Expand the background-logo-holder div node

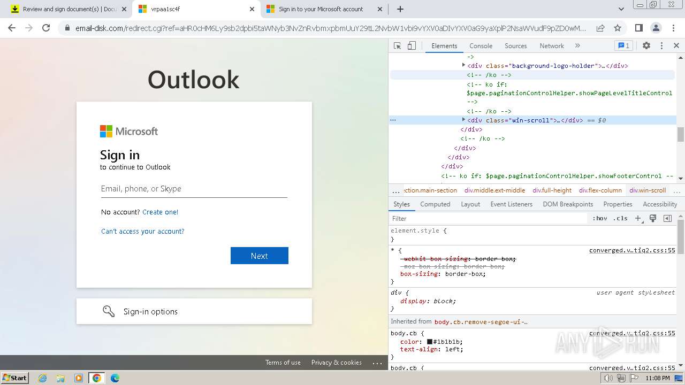[x=463, y=65]
